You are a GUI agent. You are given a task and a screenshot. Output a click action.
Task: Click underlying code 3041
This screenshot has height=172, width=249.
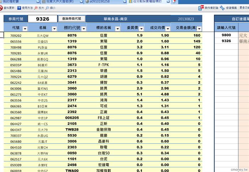72,83
